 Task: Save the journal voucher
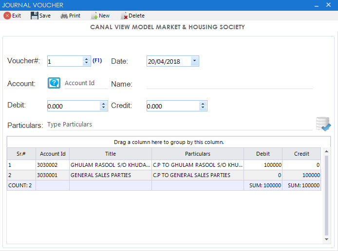(x=35, y=16)
